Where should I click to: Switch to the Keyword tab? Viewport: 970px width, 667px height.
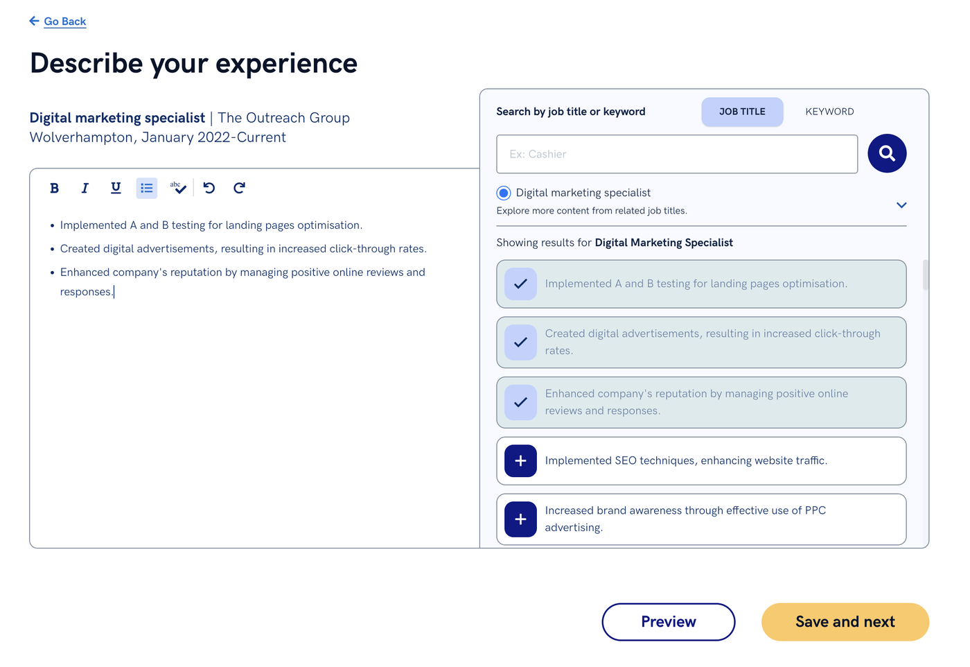(x=829, y=112)
